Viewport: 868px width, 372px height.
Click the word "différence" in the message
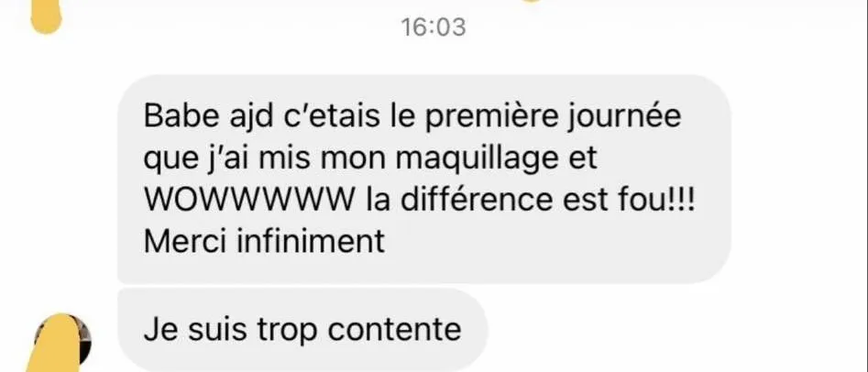pos(477,200)
